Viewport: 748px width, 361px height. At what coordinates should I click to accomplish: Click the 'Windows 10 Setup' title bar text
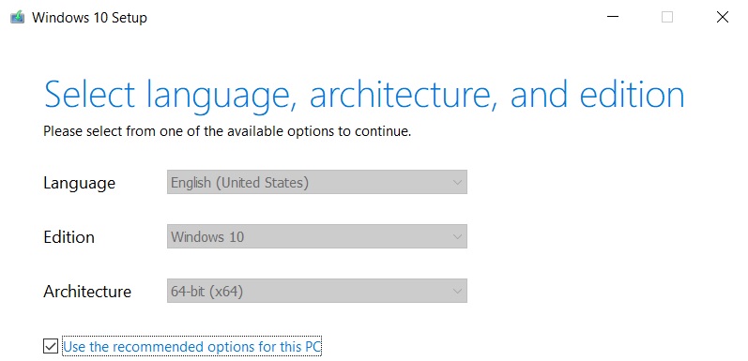coord(89,18)
